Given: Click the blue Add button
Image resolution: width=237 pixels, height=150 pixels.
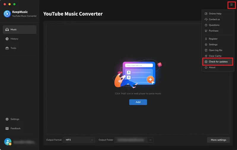Looking at the screenshot, I should (x=138, y=102).
